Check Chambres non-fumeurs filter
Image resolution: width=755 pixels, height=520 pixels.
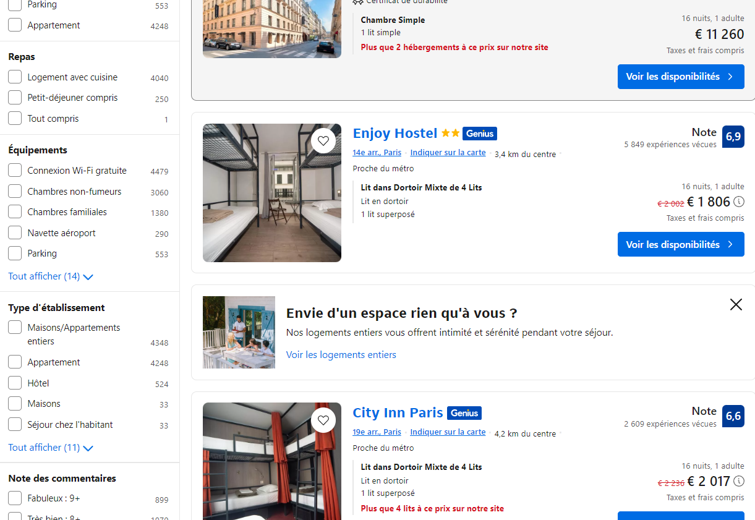15,192
